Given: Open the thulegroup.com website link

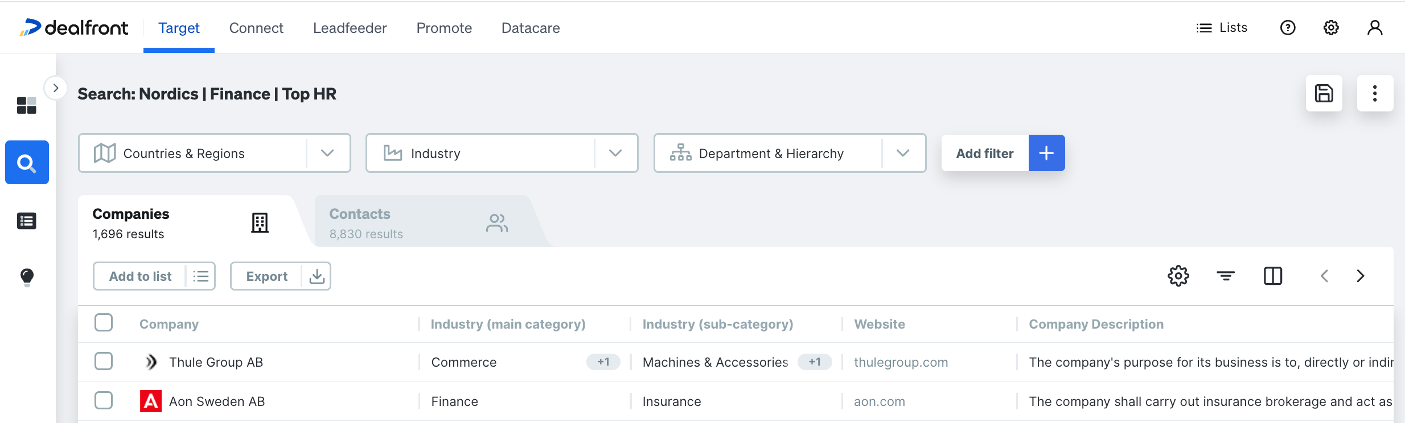Looking at the screenshot, I should tap(901, 362).
